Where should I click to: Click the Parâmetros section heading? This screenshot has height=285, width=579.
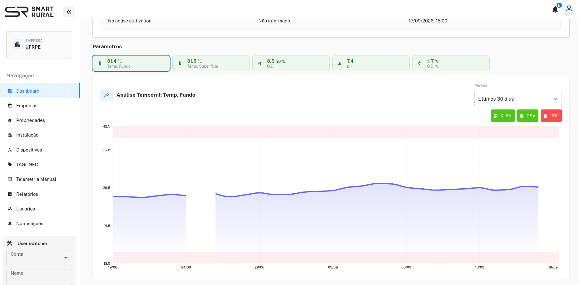coord(107,46)
